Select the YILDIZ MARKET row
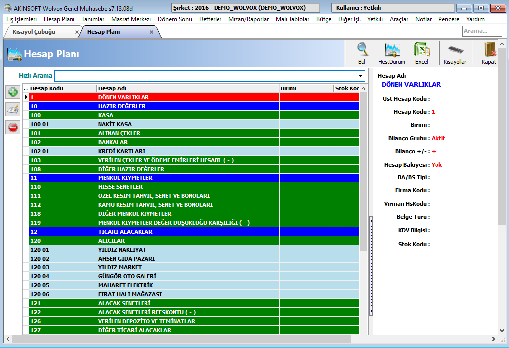 coord(194,267)
